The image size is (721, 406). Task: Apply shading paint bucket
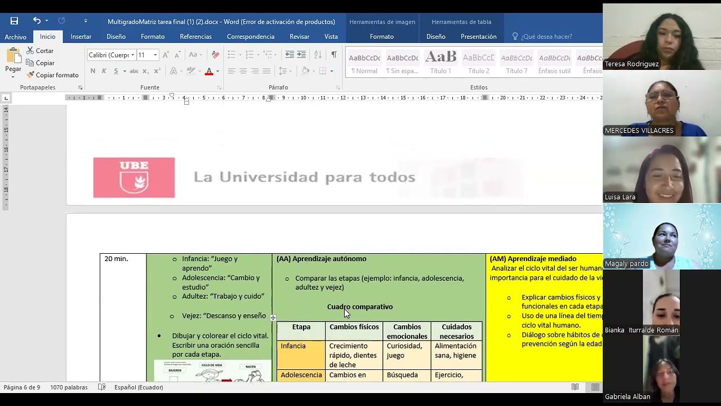[305, 71]
